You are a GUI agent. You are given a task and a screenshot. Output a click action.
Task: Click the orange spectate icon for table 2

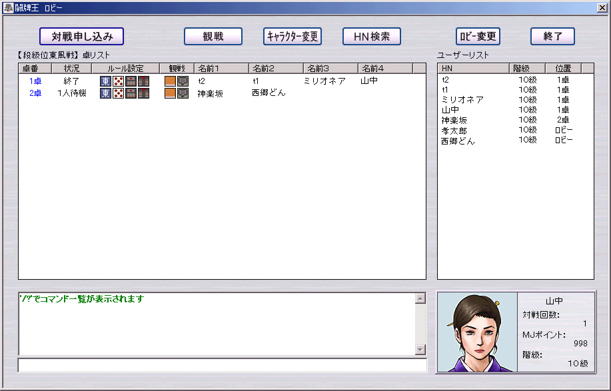click(170, 93)
